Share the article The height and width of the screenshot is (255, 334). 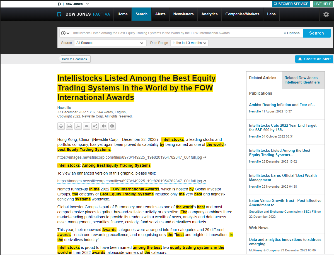point(95,126)
